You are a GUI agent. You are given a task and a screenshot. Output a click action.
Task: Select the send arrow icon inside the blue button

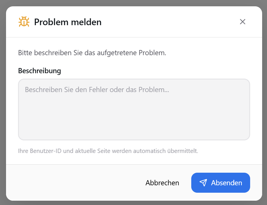click(x=203, y=182)
